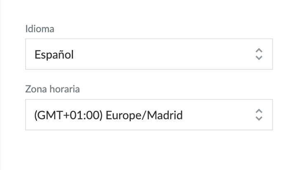Hit the upper arrow in the timezone selector
The height and width of the screenshot is (170, 306).
coord(259,111)
